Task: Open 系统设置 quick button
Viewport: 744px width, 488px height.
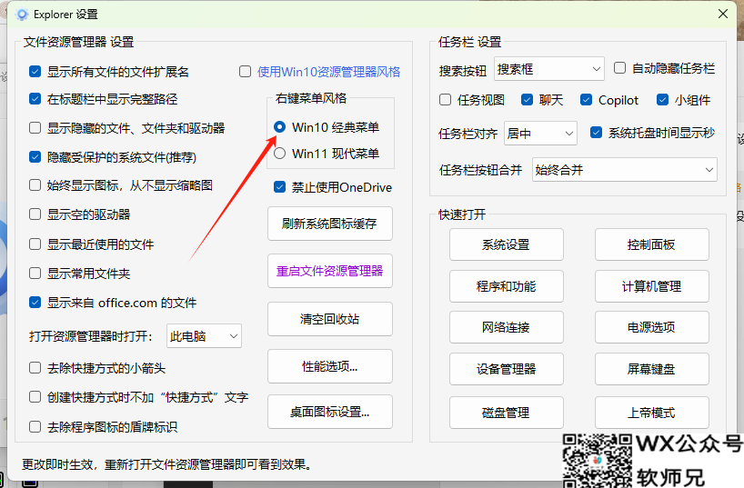Action: pyautogui.click(x=507, y=244)
